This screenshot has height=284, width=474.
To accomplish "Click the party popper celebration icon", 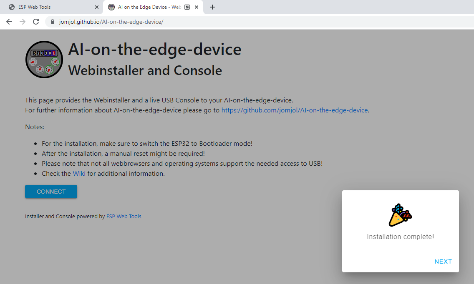I will (x=400, y=215).
